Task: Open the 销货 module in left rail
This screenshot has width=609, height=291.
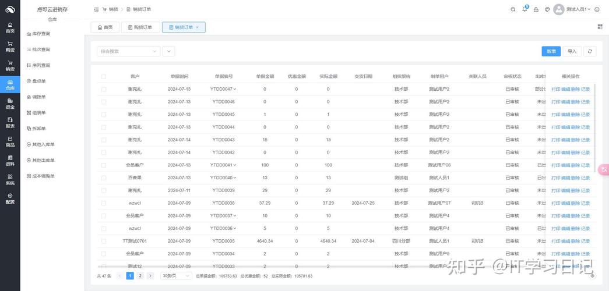Action: pyautogui.click(x=10, y=66)
